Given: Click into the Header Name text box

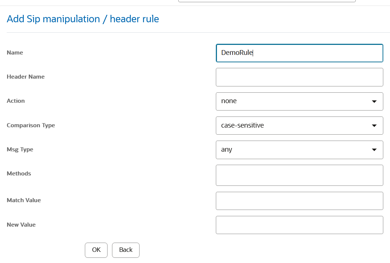Looking at the screenshot, I should tap(299, 77).
